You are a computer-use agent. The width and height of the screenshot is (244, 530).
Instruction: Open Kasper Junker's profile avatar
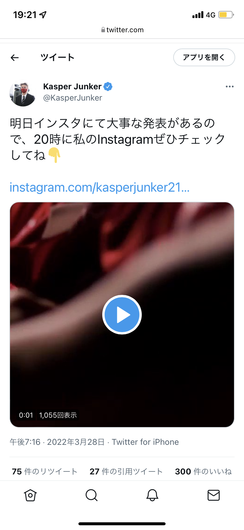click(23, 93)
